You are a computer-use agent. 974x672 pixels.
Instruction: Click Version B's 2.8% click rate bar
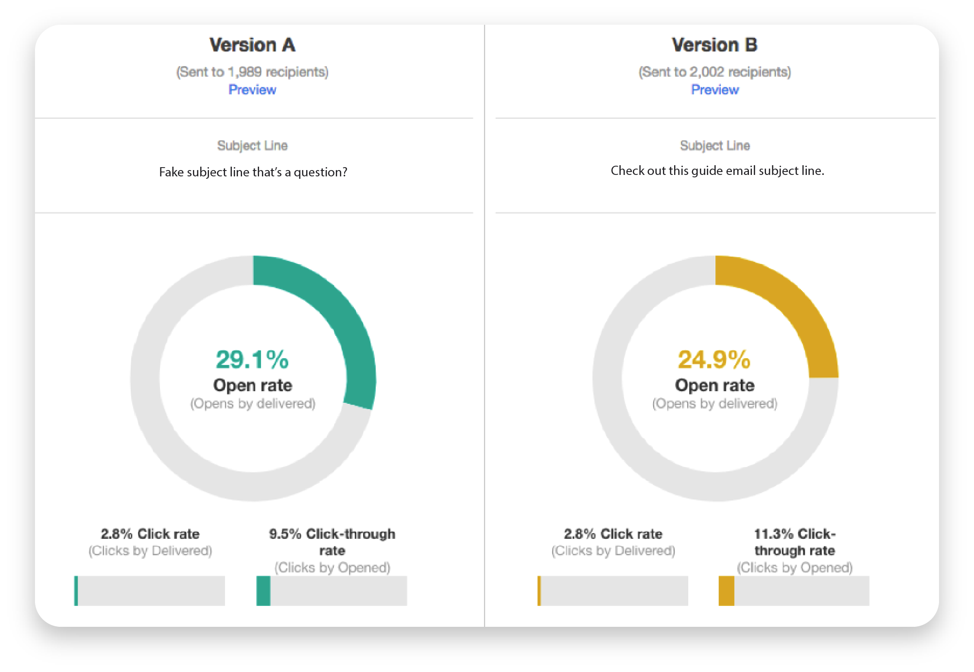click(x=613, y=591)
